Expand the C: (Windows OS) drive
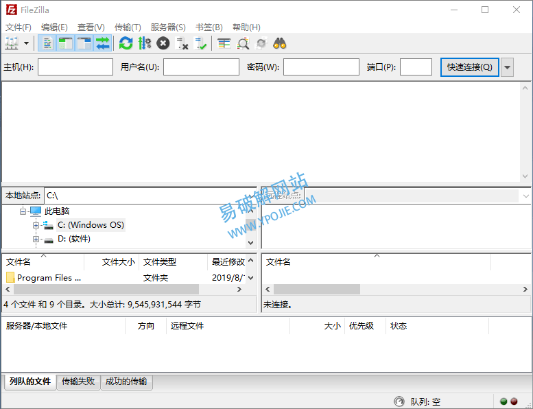The width and height of the screenshot is (533, 409). pos(36,225)
